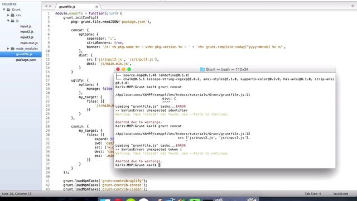Image resolution: width=357 pixels, height=201 pixels.
Task: Click the terminal path ending 'gruntfile.js:11'
Action: 182,95
